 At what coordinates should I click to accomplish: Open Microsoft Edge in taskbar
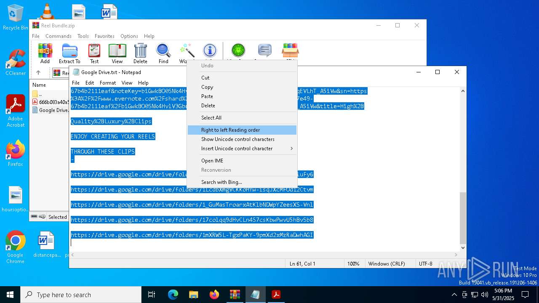173,295
